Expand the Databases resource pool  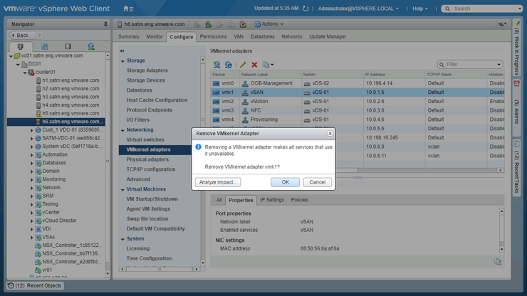tap(32, 163)
